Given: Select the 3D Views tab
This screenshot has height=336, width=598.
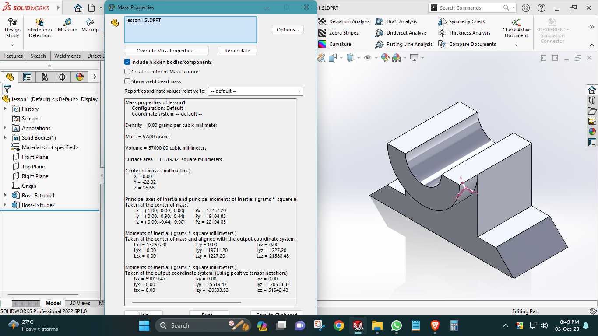Looking at the screenshot, I should 80,303.
